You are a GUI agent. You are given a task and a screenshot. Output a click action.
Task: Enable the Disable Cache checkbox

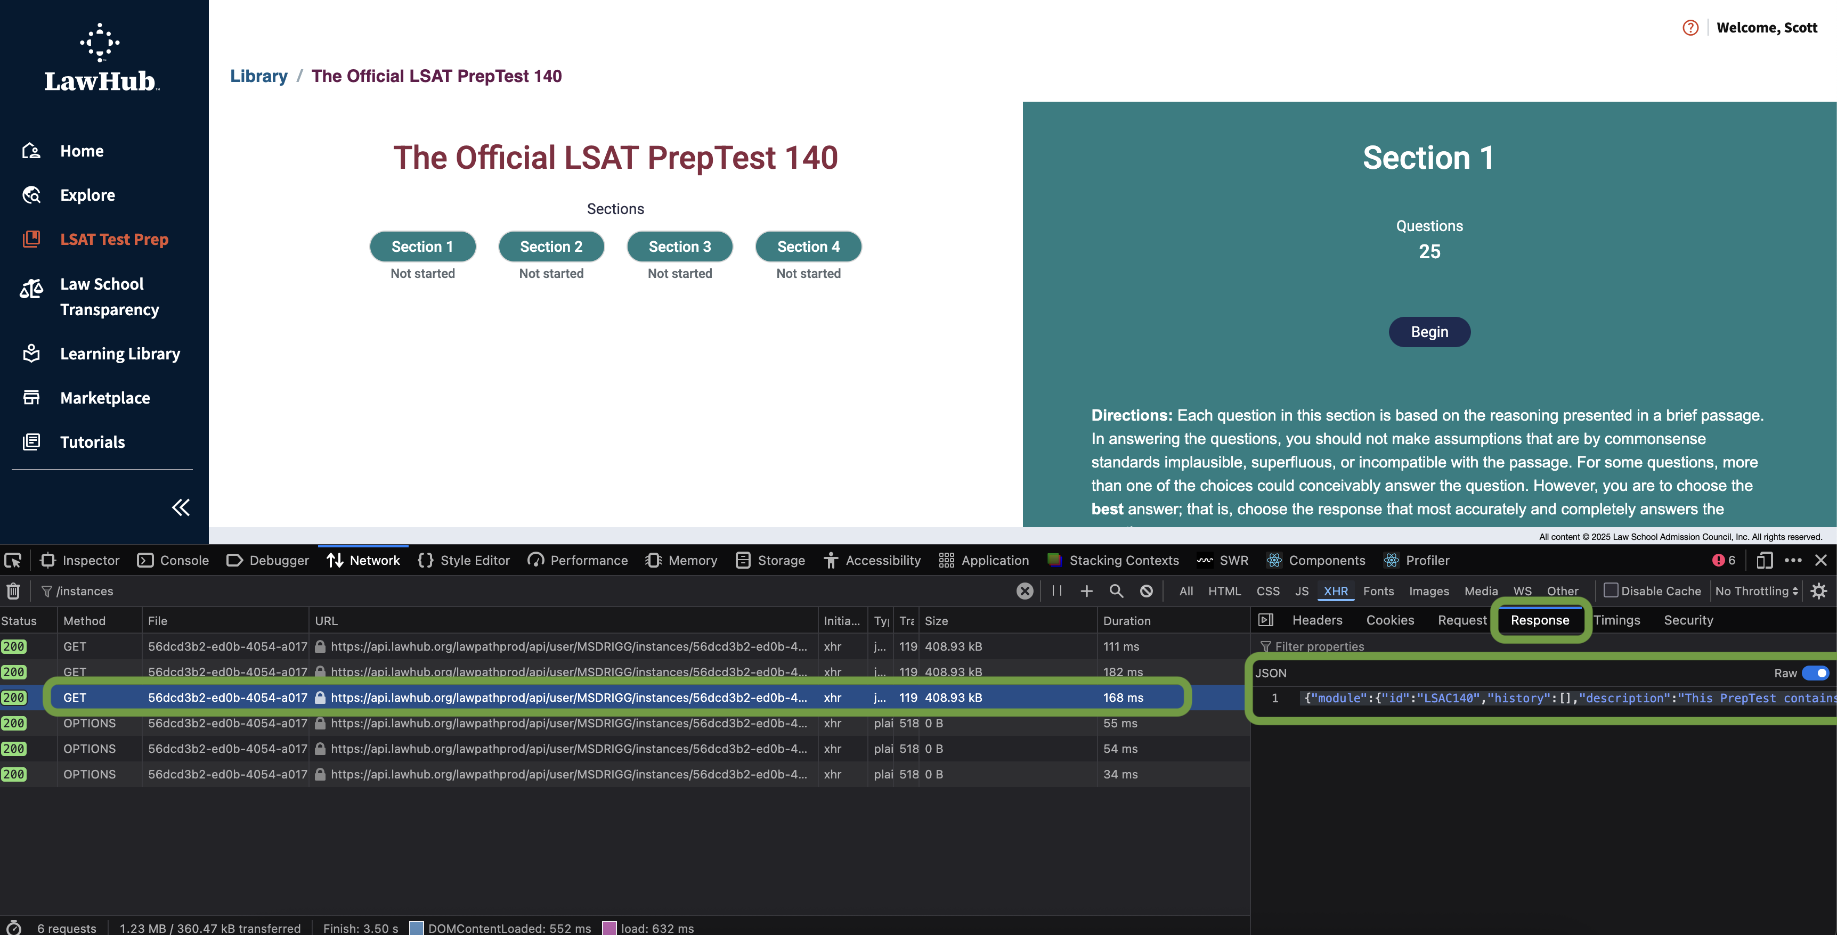click(1610, 590)
